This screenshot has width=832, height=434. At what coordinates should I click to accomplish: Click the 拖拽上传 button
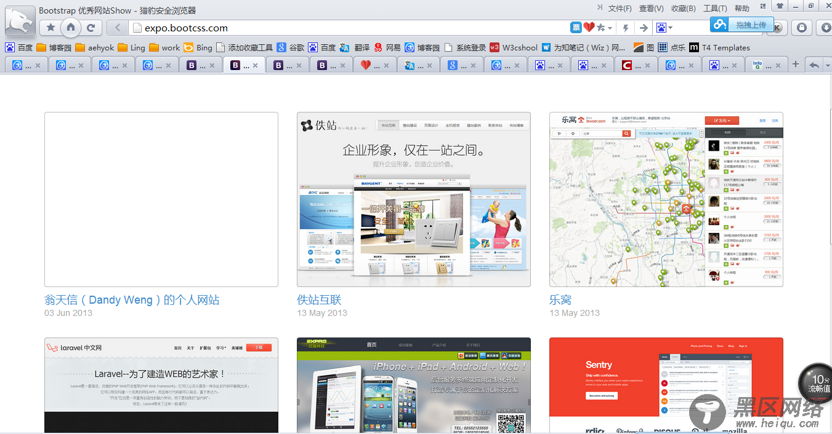click(x=751, y=25)
